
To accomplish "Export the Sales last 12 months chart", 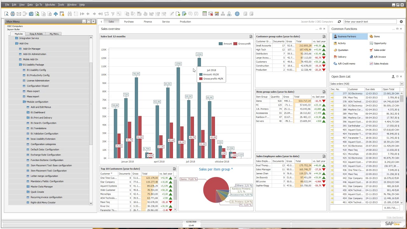I will pos(251,37).
